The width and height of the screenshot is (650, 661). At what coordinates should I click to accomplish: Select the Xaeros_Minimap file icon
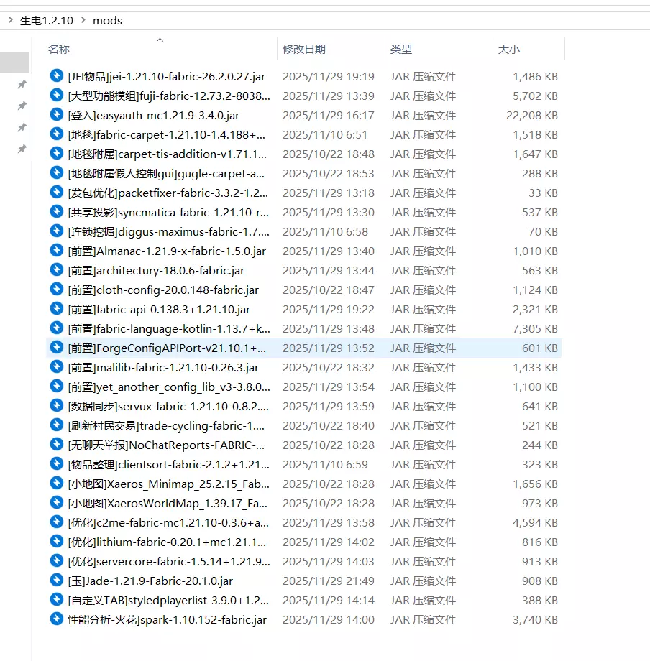[57, 483]
